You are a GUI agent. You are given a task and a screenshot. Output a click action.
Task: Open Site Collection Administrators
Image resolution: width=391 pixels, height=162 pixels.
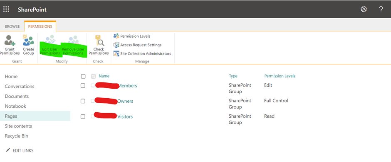[142, 53]
